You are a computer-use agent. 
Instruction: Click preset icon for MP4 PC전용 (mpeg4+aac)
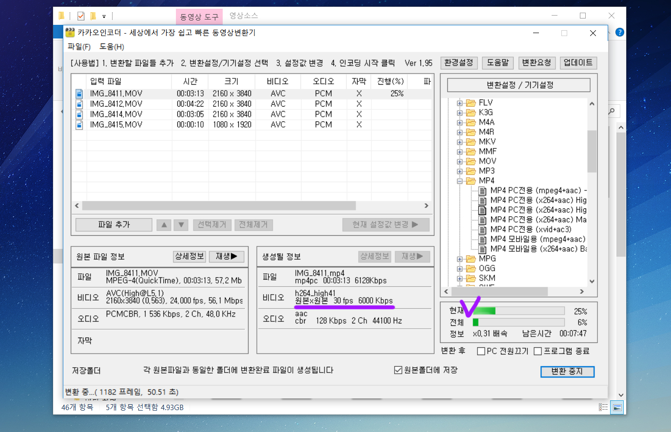click(482, 190)
